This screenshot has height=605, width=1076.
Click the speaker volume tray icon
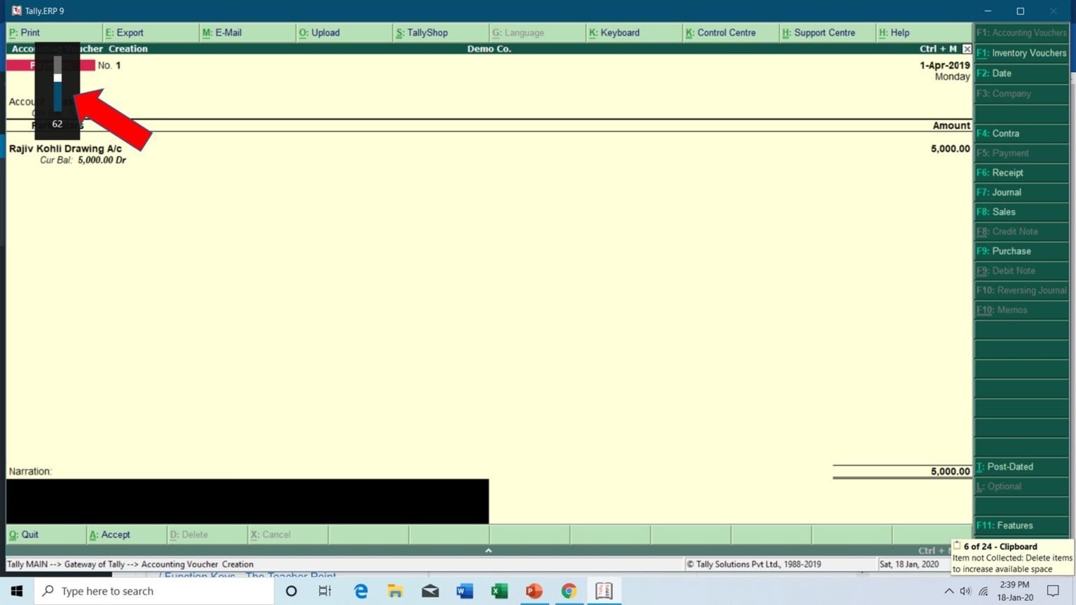965,591
